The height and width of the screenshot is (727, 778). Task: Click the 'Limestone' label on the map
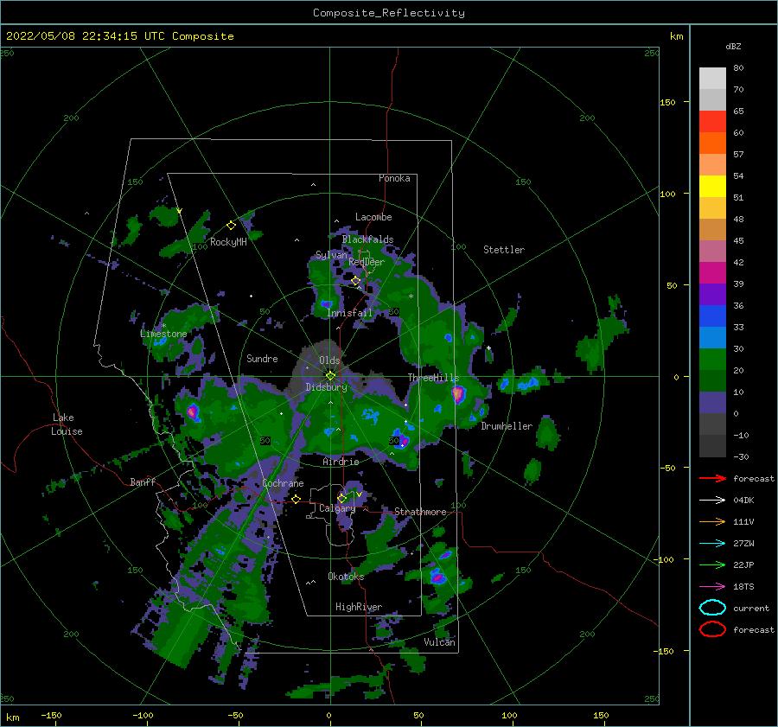[163, 334]
